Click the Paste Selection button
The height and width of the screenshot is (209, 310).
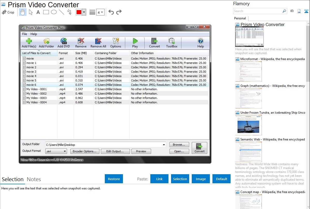[x=180, y=179]
